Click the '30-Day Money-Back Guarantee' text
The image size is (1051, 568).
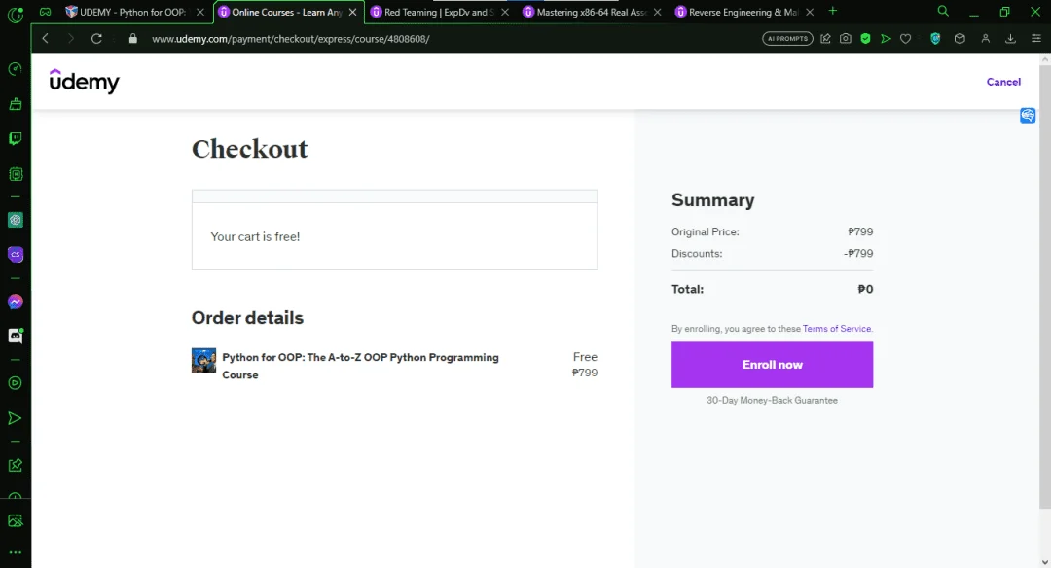772,400
